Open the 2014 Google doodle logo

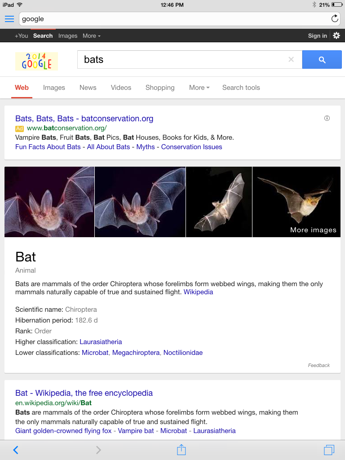point(36,60)
